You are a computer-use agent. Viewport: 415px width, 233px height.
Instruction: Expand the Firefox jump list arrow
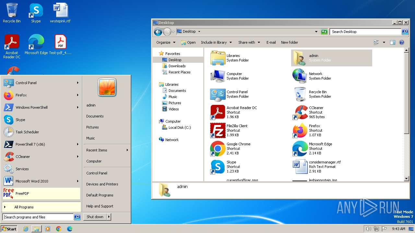coord(78,95)
